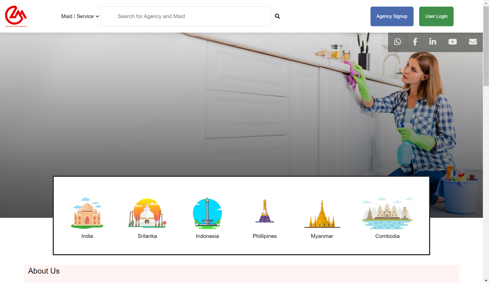The height and width of the screenshot is (283, 489).
Task: Open the YouTube channel icon
Action: pos(453,42)
